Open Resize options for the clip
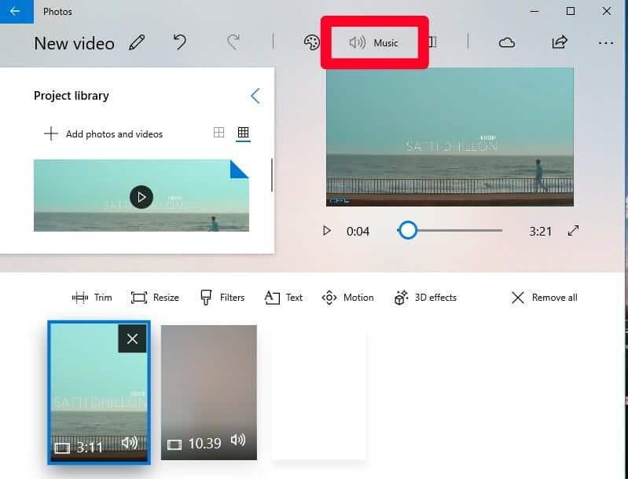The width and height of the screenshot is (628, 479). 155,298
